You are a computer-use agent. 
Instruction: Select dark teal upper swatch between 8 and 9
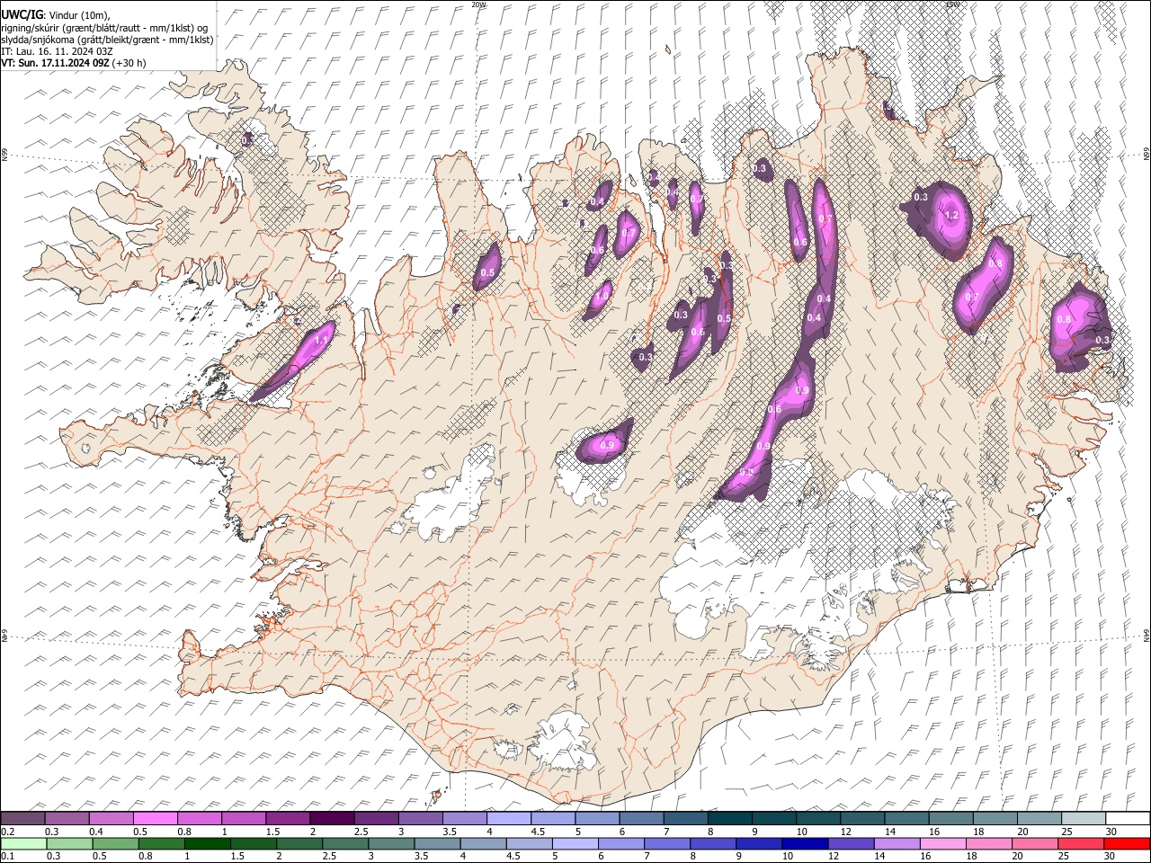[x=728, y=819]
